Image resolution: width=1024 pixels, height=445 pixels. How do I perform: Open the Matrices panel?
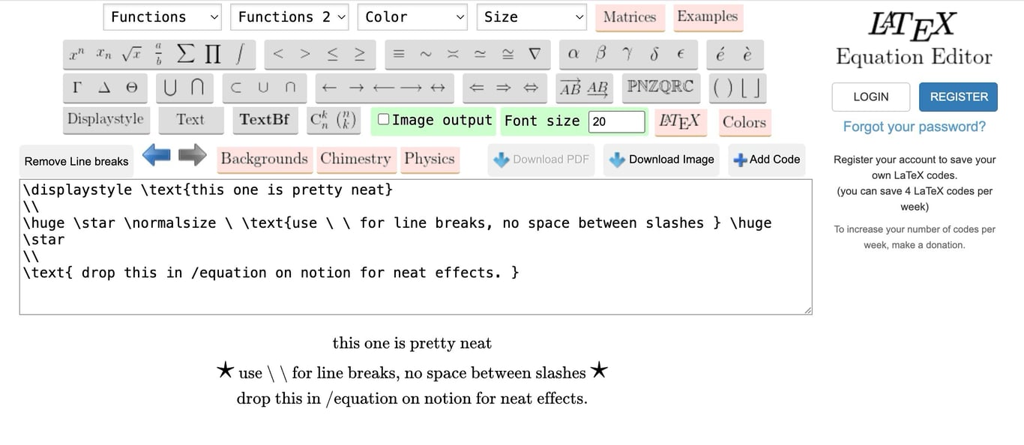click(630, 17)
